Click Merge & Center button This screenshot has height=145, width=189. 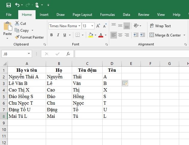[165, 35]
